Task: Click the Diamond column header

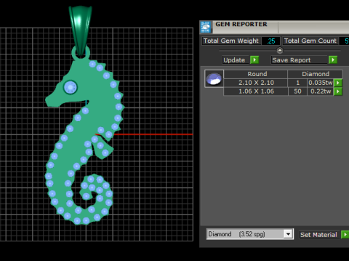Action: pyautogui.click(x=316, y=74)
